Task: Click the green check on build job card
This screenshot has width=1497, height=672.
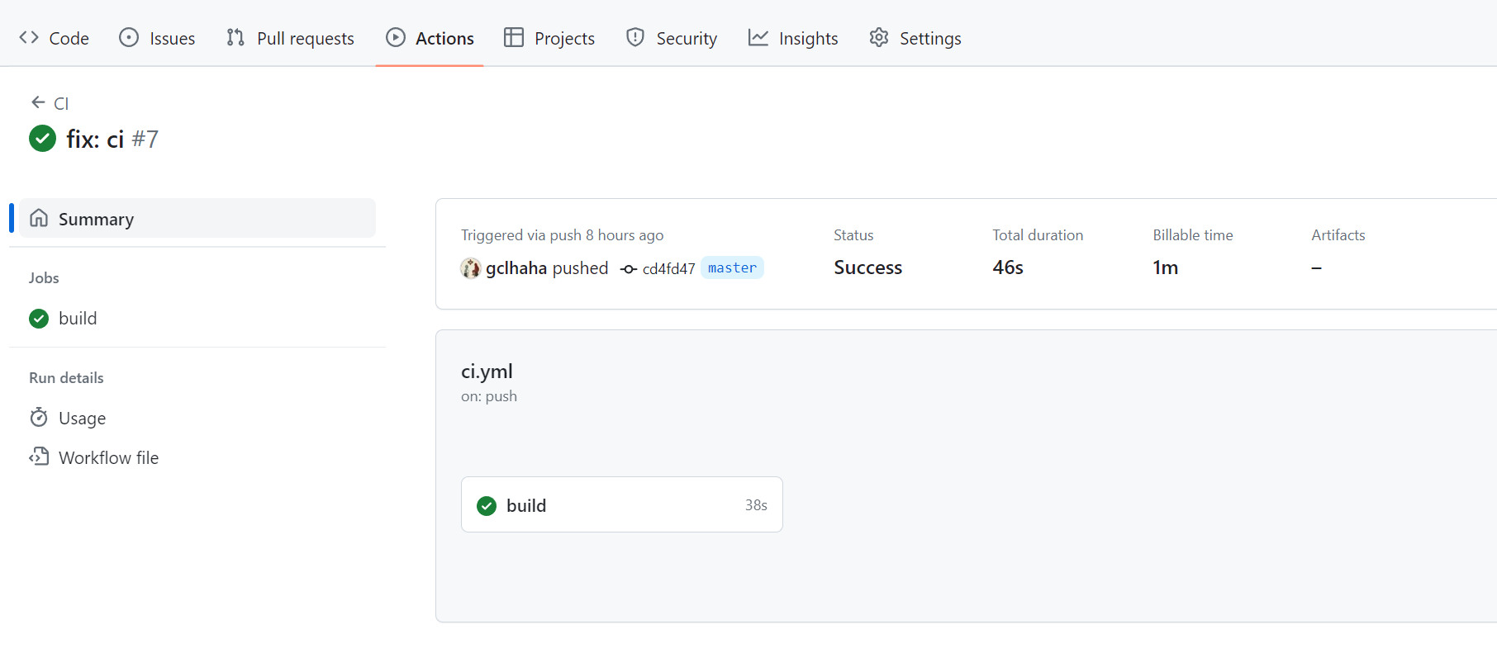Action: 487,505
